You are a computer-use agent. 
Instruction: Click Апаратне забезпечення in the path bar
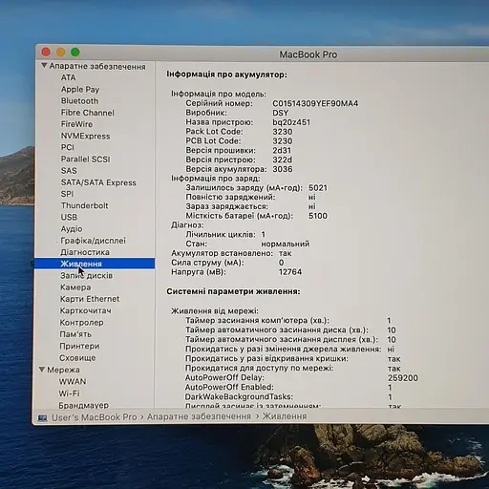click(199, 416)
